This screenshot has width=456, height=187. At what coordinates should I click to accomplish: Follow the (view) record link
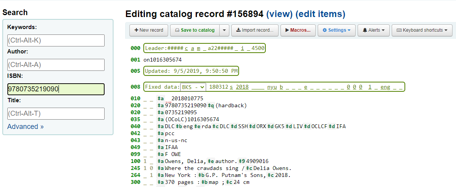(279, 14)
